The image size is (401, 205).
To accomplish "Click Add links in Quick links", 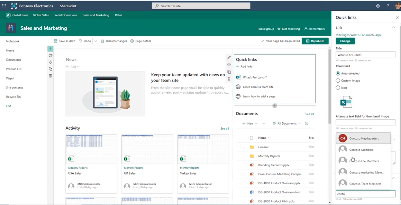I will tap(244, 66).
